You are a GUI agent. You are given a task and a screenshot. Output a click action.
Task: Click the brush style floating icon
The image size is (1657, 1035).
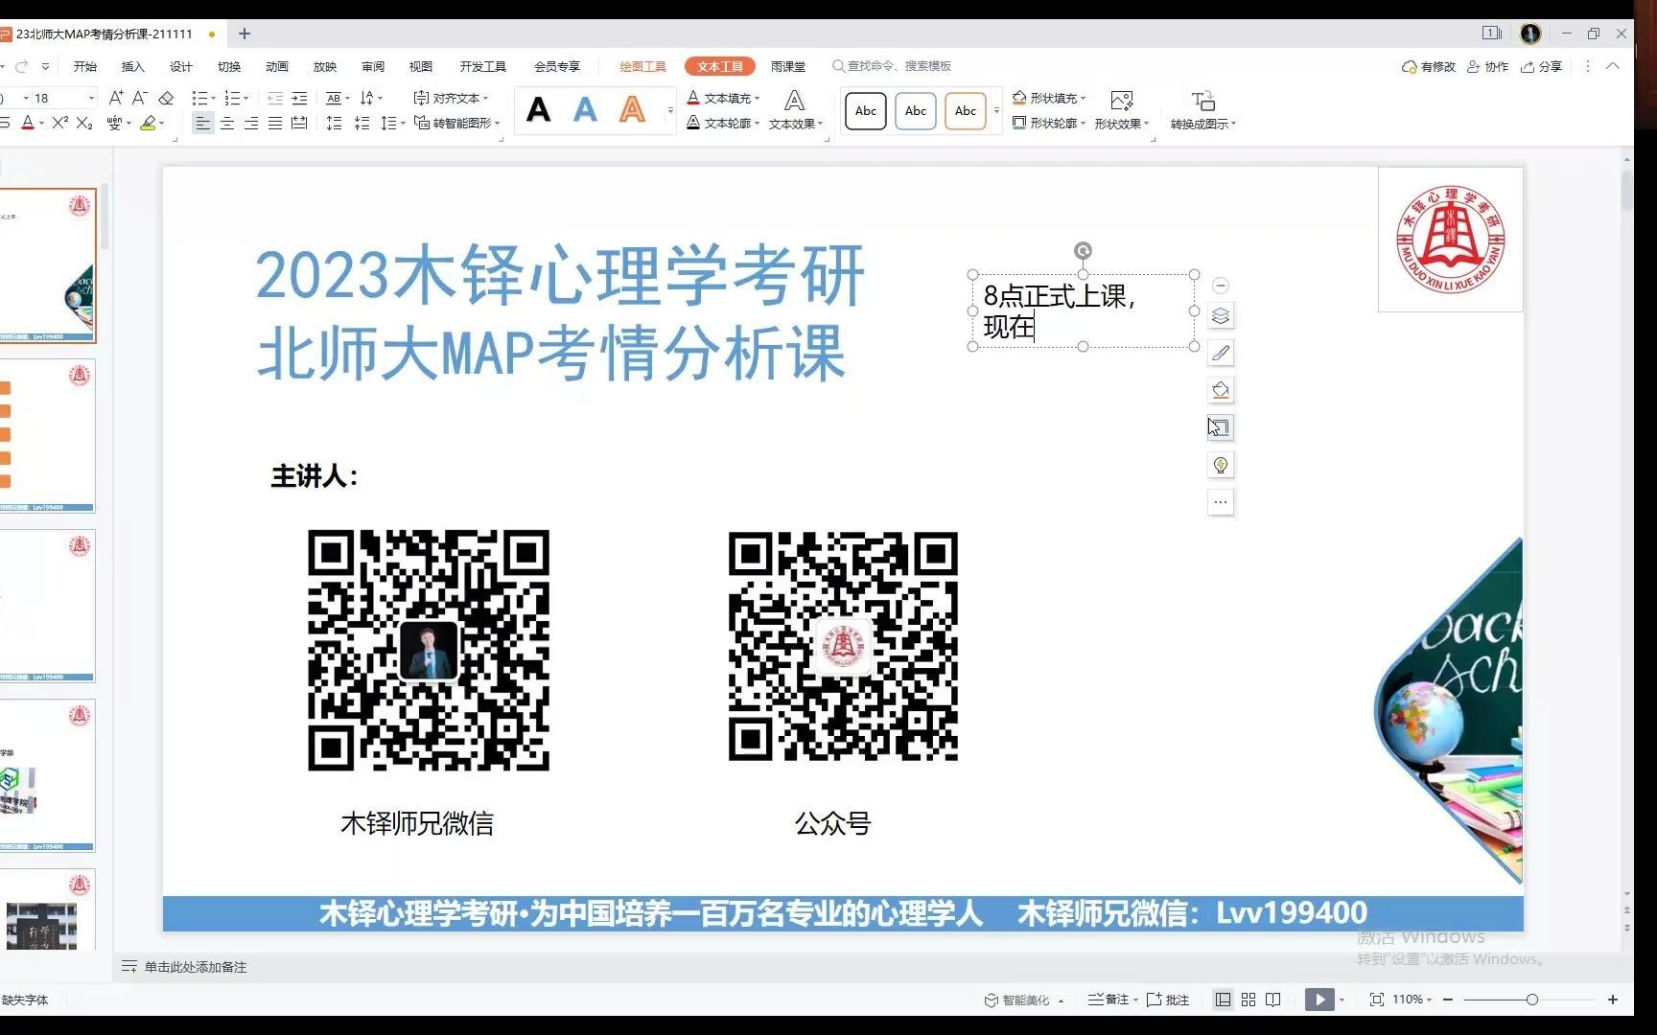[1221, 353]
